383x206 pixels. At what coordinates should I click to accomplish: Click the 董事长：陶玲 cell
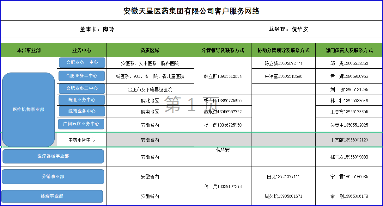97,29
